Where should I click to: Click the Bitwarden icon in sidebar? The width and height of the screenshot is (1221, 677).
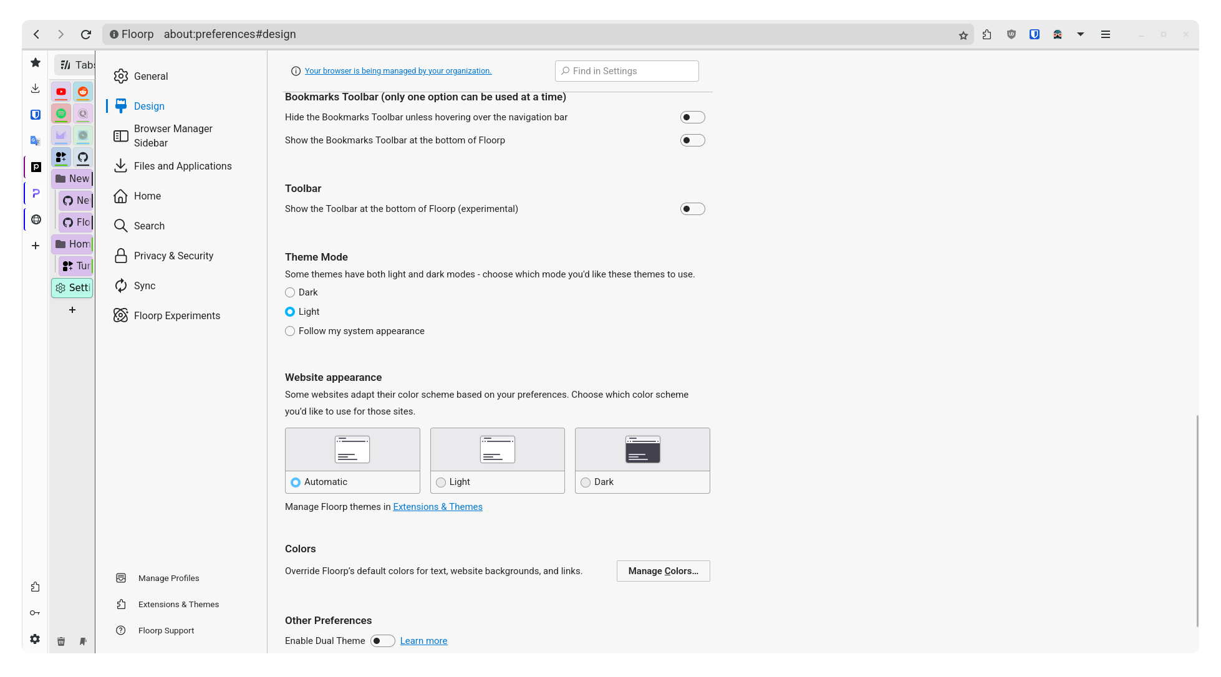click(x=36, y=115)
